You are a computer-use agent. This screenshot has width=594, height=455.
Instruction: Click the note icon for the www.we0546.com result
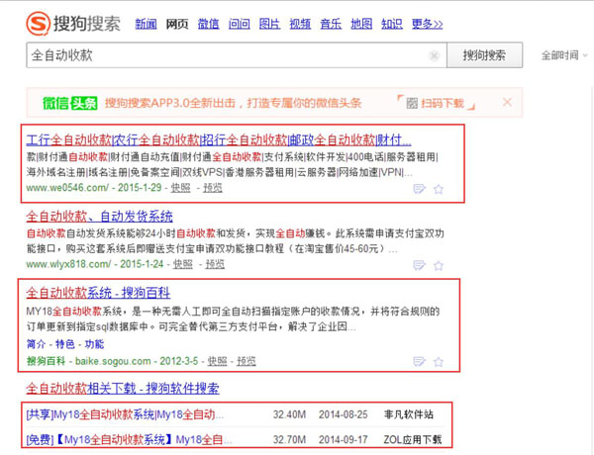pos(419,189)
